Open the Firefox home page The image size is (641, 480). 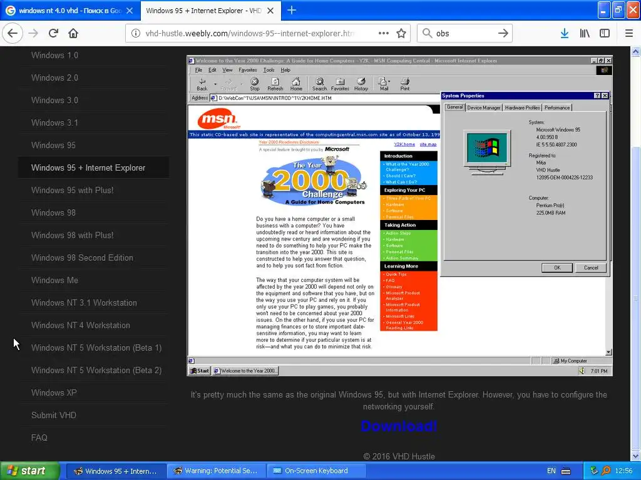click(x=73, y=34)
